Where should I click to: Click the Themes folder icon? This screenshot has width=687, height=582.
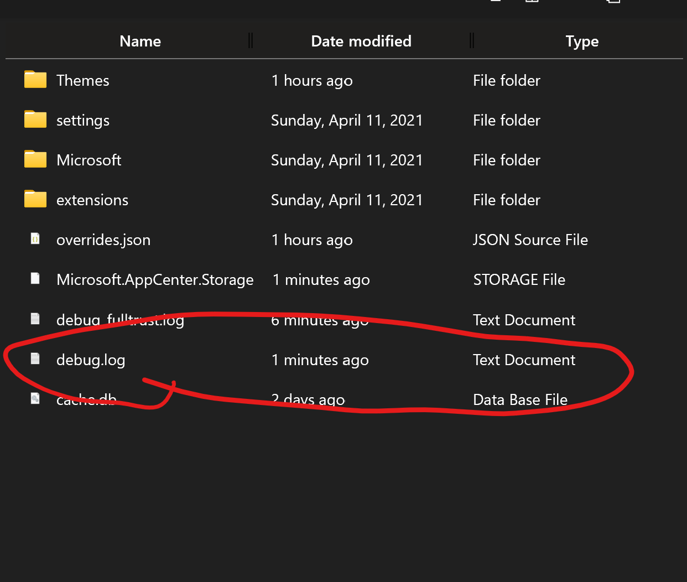tap(35, 80)
